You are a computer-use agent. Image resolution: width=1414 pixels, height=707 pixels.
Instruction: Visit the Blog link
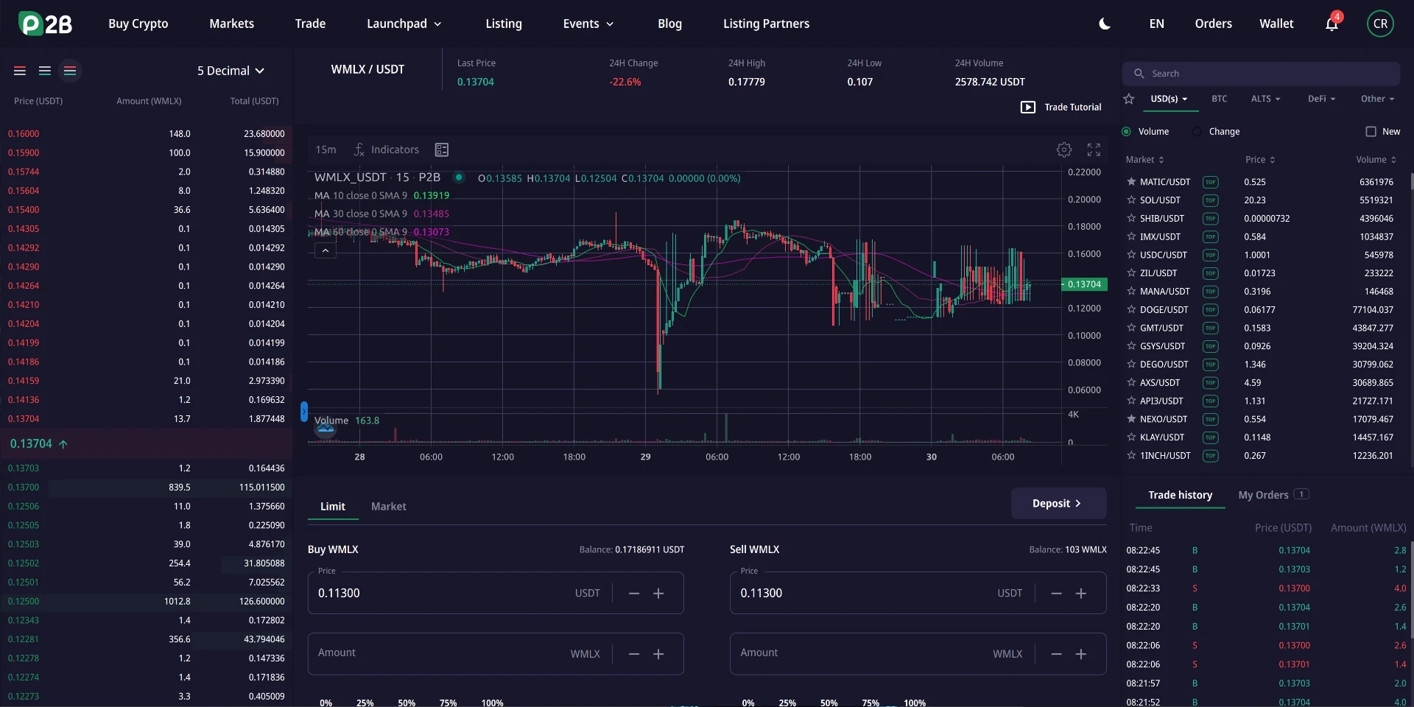[669, 24]
